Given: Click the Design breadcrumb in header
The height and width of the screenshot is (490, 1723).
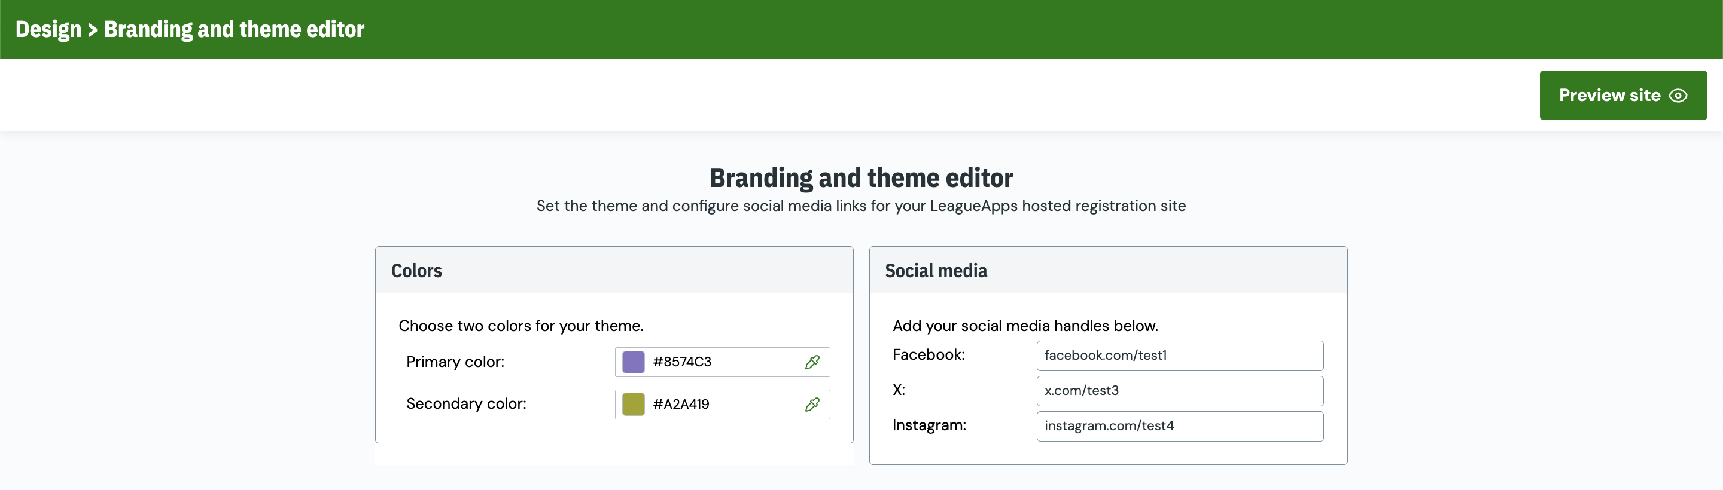Looking at the screenshot, I should click(x=48, y=29).
